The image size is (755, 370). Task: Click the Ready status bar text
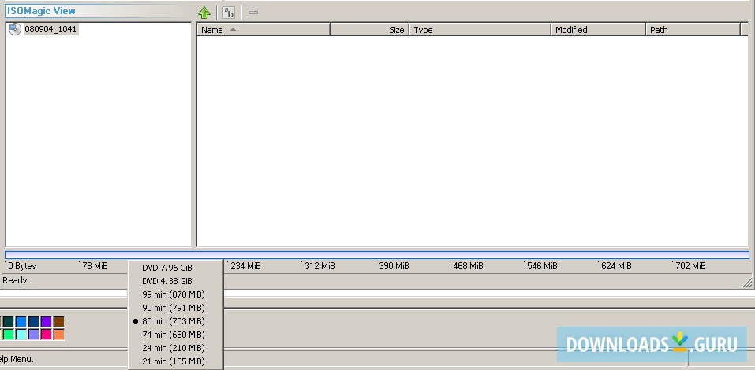(x=15, y=280)
